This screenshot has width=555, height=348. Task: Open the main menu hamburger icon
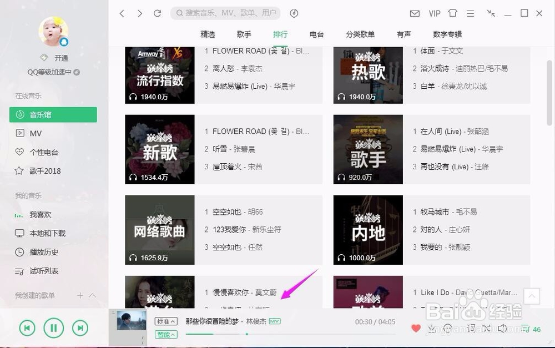pos(471,13)
